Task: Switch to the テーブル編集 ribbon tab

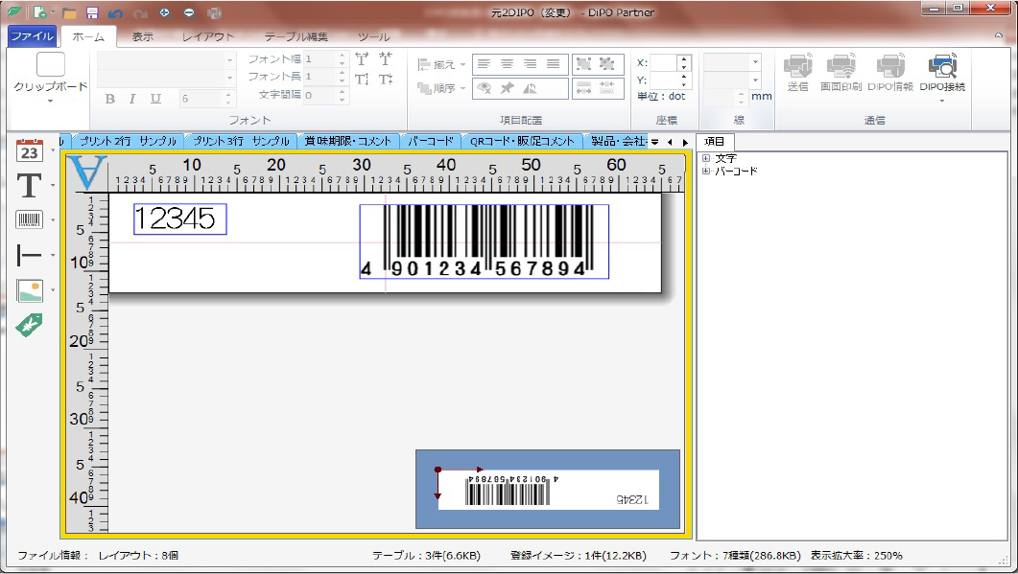Action: [x=296, y=37]
